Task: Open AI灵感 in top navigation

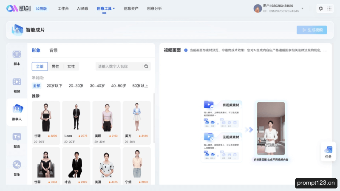Action: coord(82,8)
